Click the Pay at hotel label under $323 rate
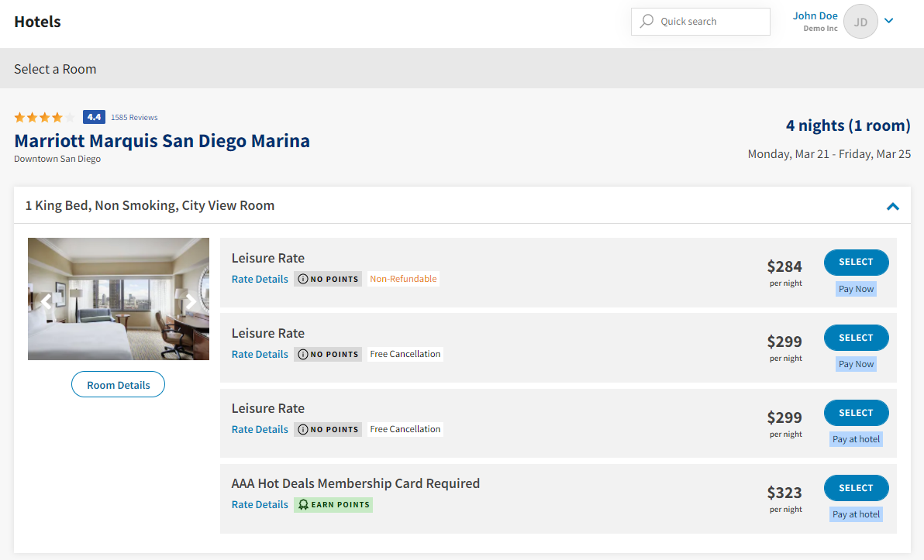 [856, 514]
